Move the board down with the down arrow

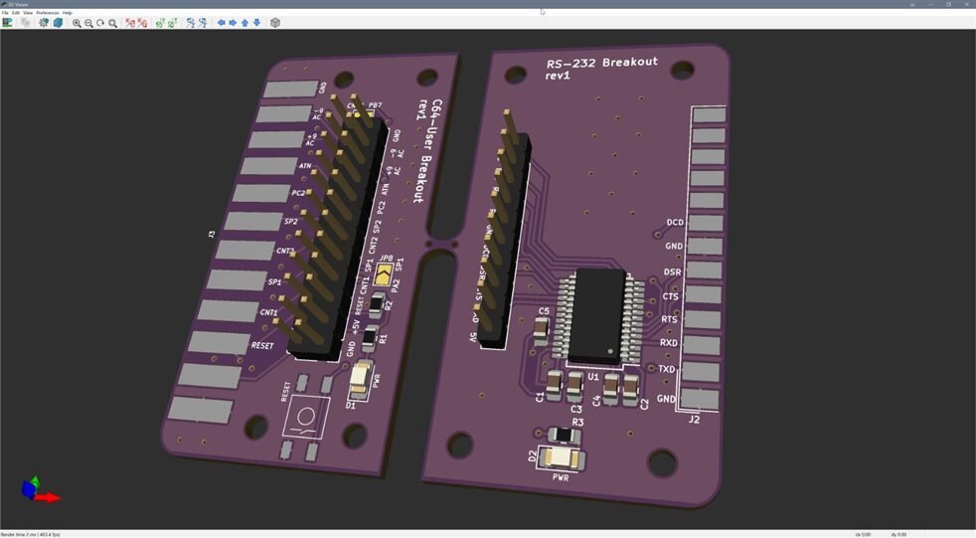pyautogui.click(x=256, y=23)
